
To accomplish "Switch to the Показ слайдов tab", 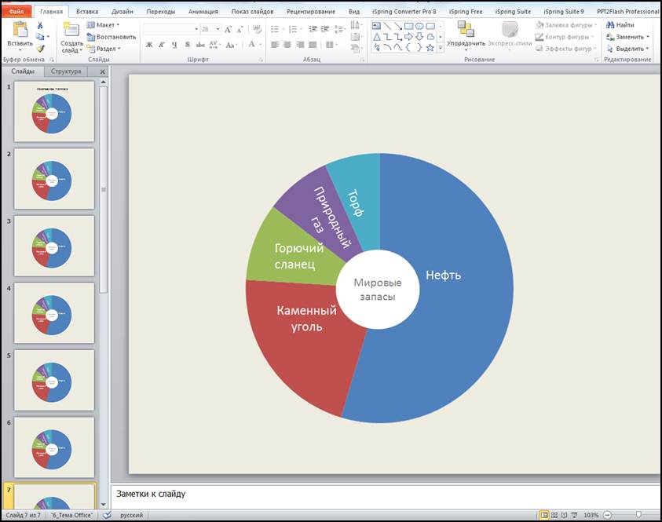I will [253, 12].
